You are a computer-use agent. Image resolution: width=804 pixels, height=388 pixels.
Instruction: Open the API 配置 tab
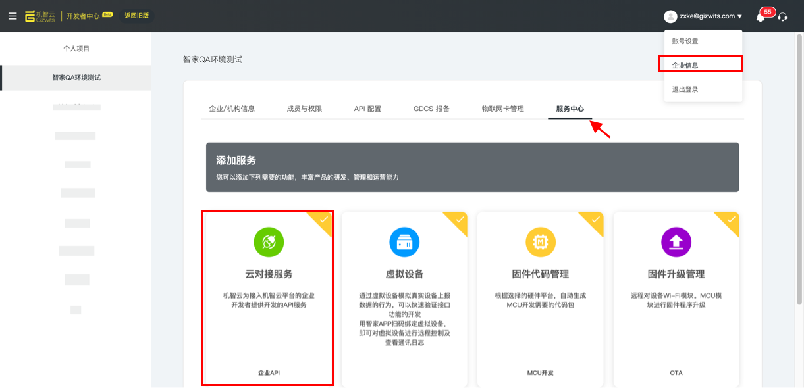(367, 109)
